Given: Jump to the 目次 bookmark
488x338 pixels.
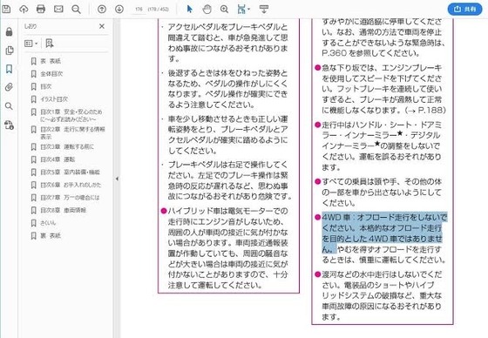Looking at the screenshot, I should tap(45, 86).
